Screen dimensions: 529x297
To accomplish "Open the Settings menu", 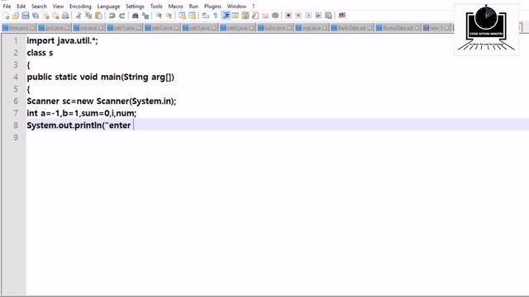I will (x=135, y=7).
